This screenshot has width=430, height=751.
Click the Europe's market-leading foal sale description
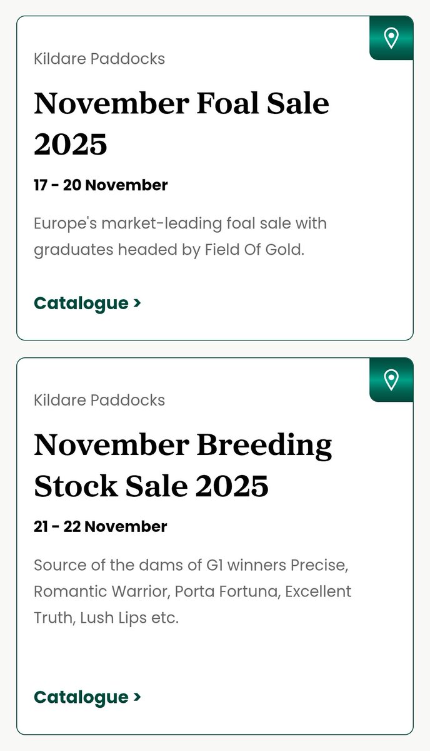[180, 237]
